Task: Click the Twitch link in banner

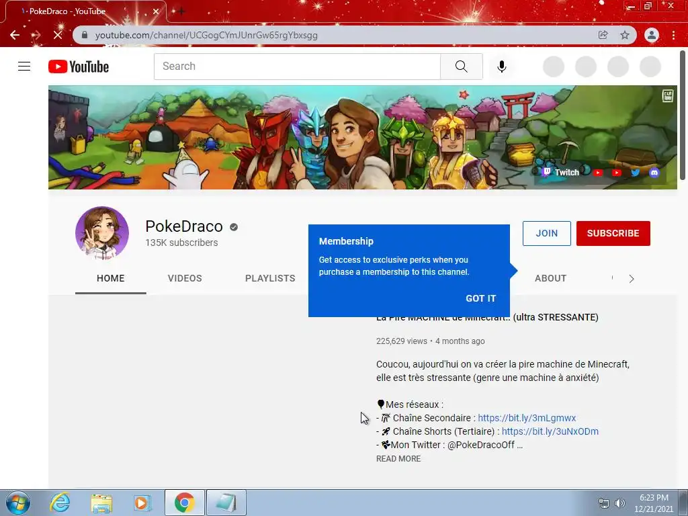Action: coord(561,172)
